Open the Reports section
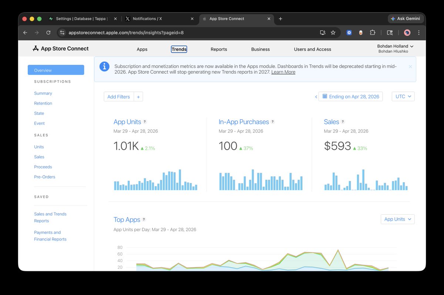 (x=219, y=49)
